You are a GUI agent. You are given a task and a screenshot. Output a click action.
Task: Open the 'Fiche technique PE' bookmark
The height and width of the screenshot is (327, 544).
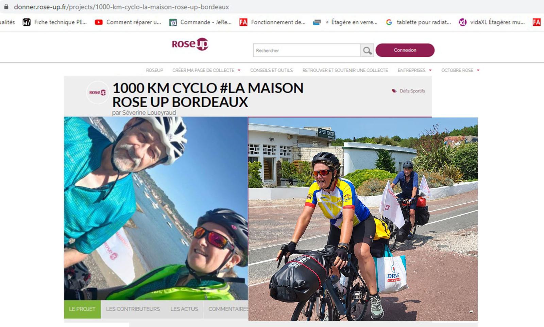click(55, 22)
